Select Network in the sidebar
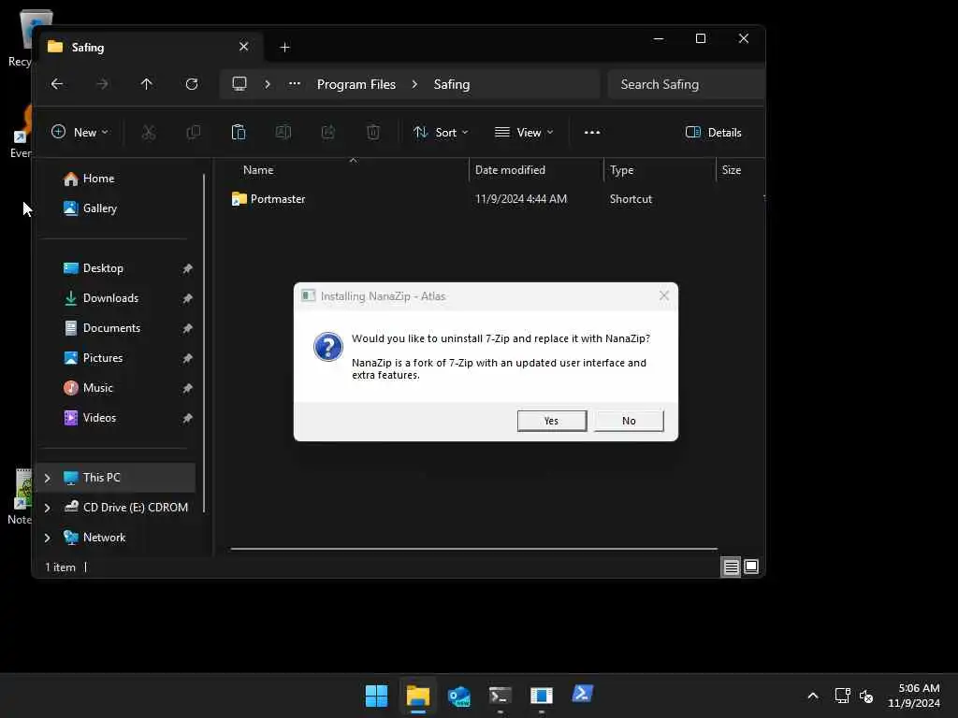This screenshot has height=718, width=958. pos(94,538)
